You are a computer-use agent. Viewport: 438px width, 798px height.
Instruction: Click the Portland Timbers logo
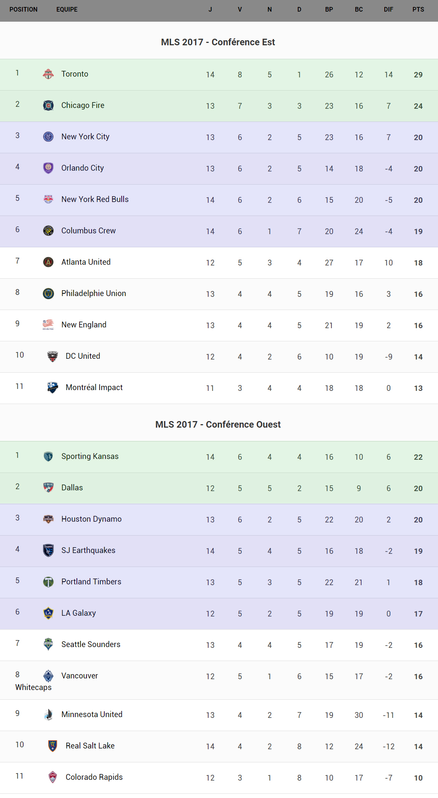(48, 582)
